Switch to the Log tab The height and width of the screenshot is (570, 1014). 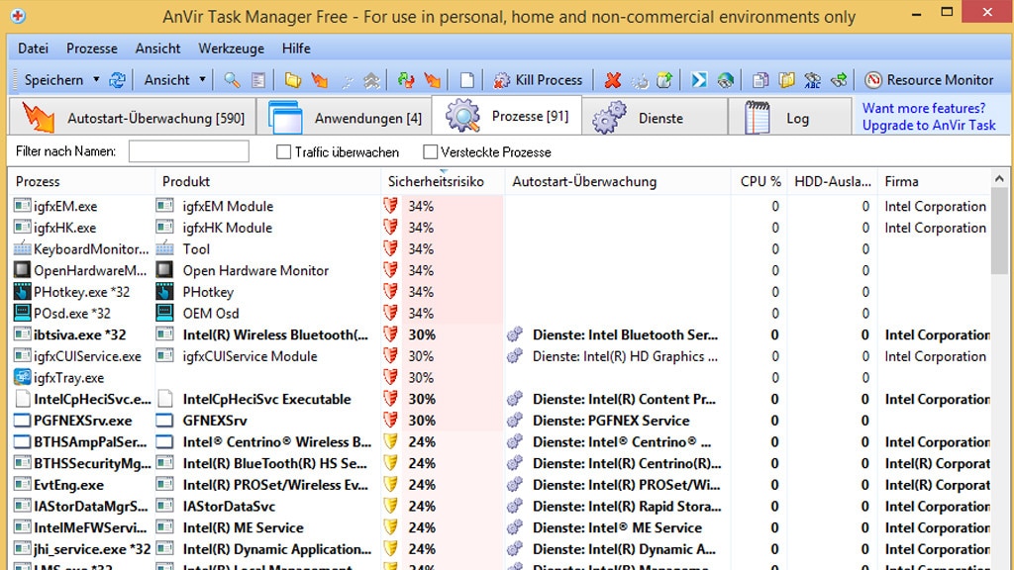(789, 118)
